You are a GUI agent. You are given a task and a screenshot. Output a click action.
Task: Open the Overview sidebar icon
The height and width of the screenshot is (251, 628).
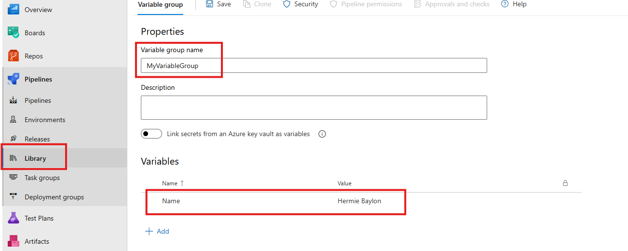13,10
